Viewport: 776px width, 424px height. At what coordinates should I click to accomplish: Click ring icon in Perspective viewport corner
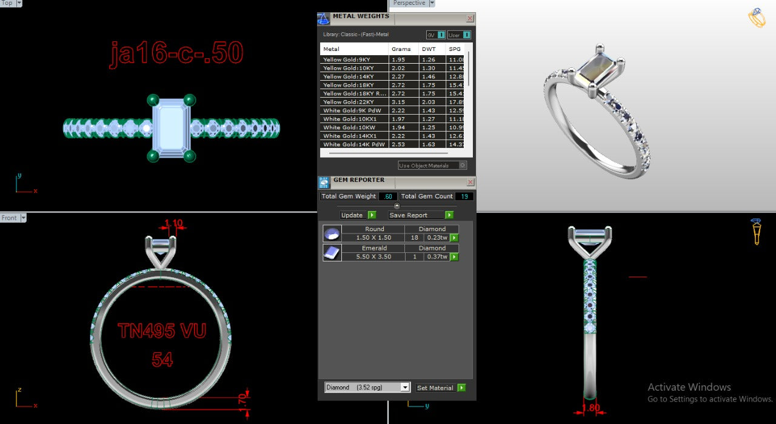pyautogui.click(x=757, y=18)
